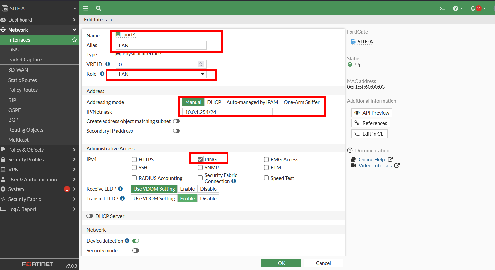Click the info icon beside VRF ID
The height and width of the screenshot is (270, 495).
108,64
